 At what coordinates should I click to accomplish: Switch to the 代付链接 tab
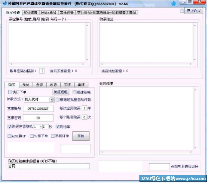coord(31,13)
